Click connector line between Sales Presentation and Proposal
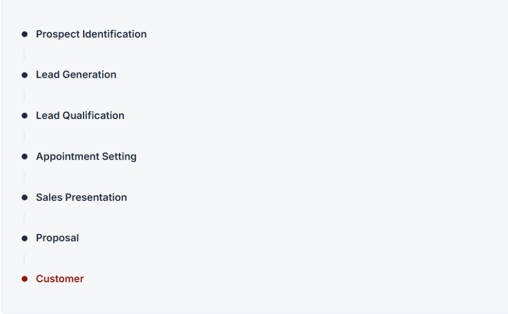 click(x=24, y=218)
